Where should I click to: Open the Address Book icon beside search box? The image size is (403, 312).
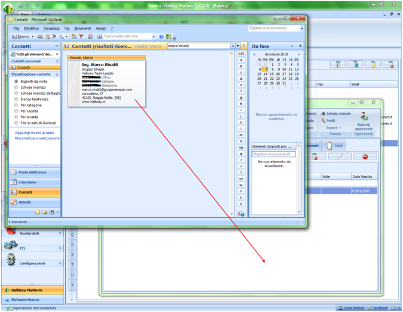100,36
